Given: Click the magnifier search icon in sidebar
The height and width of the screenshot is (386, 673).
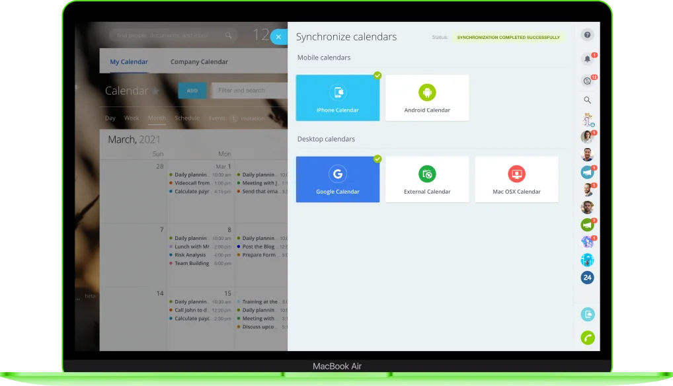Looking at the screenshot, I should point(587,100).
